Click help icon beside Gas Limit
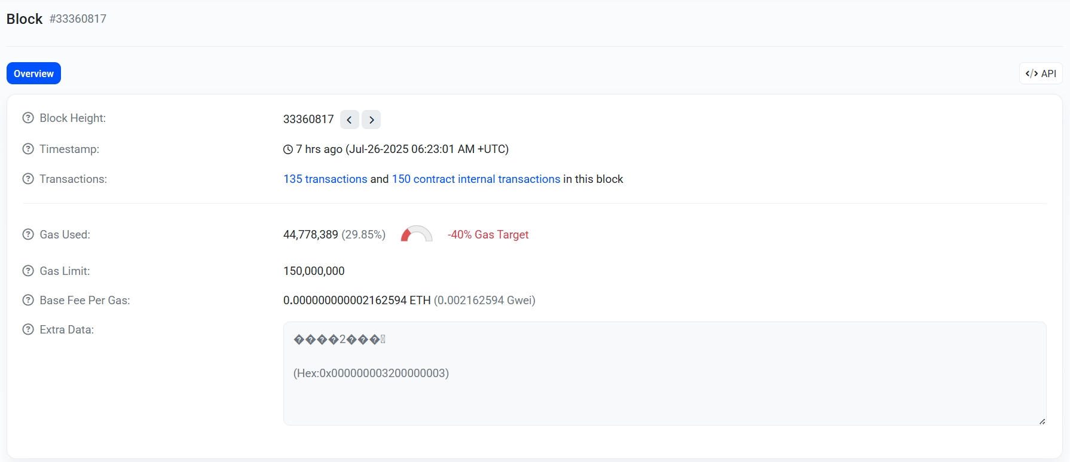 [28, 271]
